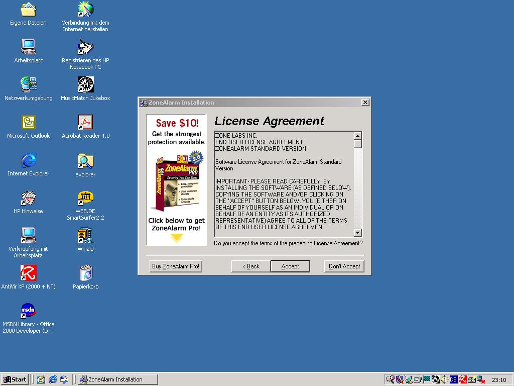
Task: Click the shield tray icon
Action: click(399, 379)
